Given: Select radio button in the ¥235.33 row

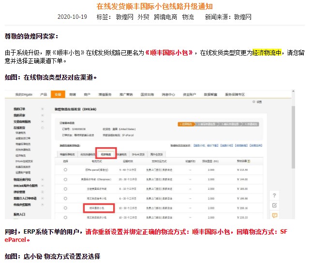Looking at the screenshot, I should (x=65, y=218).
